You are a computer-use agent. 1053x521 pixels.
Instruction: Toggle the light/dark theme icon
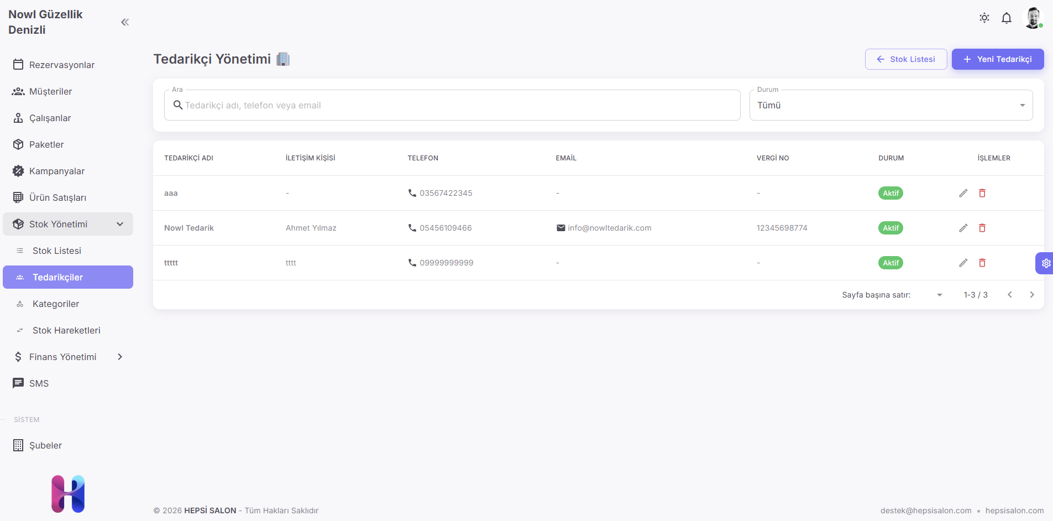(x=984, y=18)
